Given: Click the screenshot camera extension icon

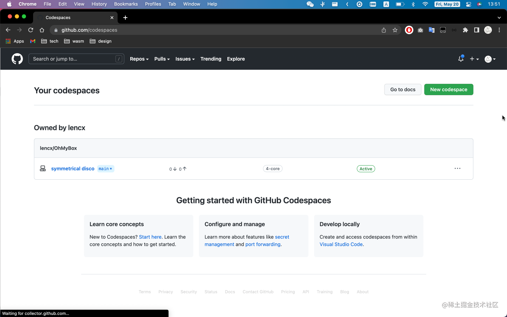Looking at the screenshot, I should pos(420,30).
